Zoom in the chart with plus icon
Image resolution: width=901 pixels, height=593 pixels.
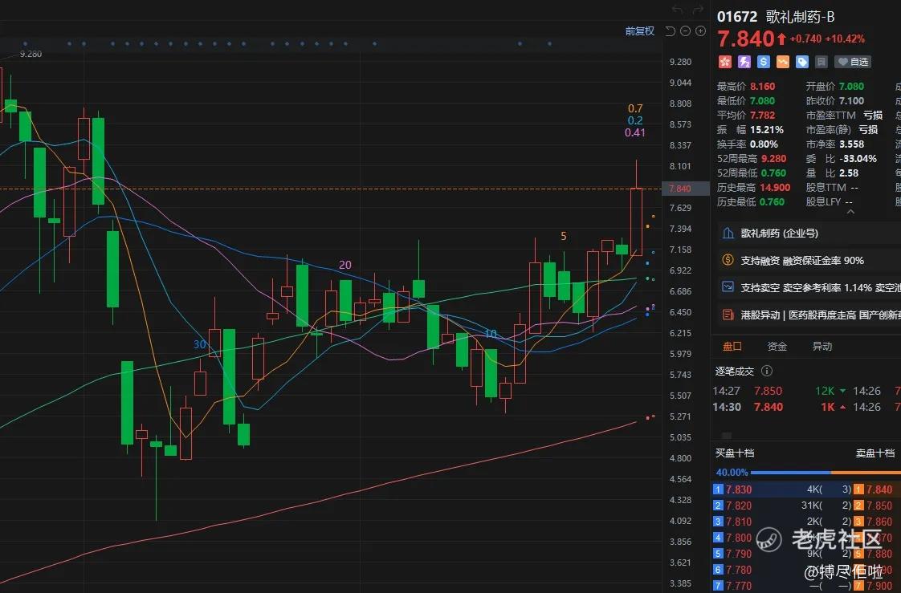(x=700, y=31)
